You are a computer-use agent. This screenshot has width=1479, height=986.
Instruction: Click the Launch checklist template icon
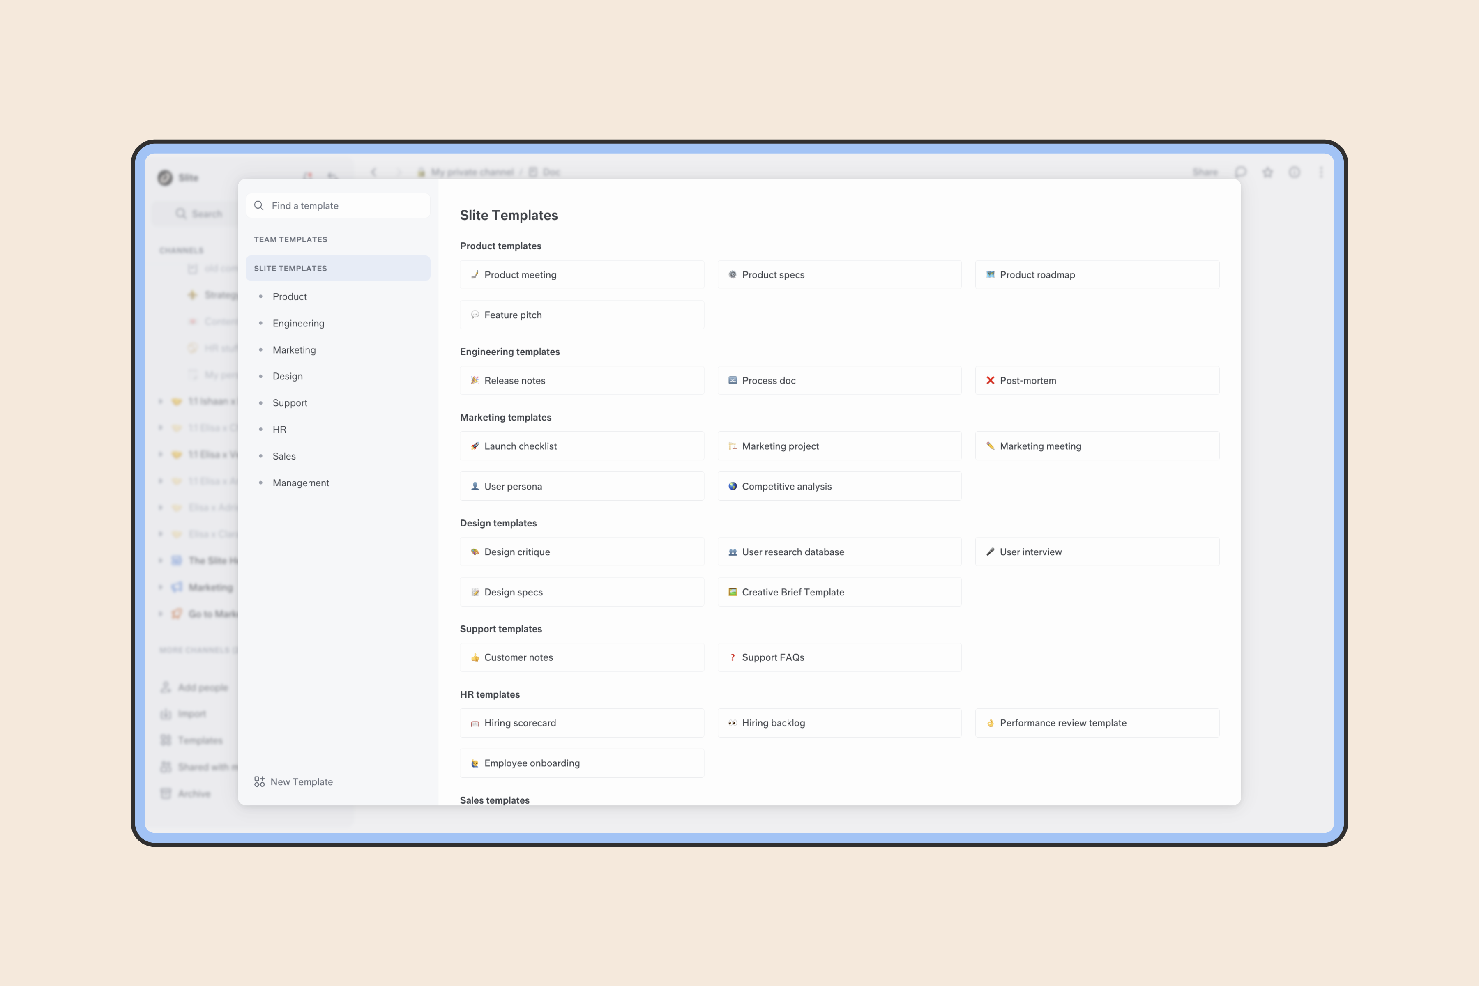tap(474, 446)
